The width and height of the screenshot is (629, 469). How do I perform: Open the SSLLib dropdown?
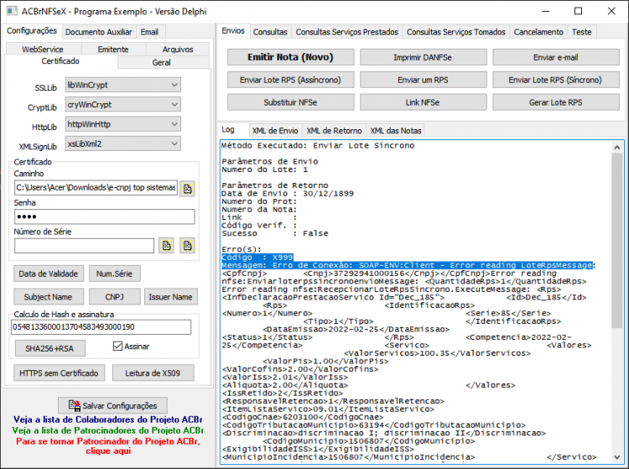[x=123, y=85]
